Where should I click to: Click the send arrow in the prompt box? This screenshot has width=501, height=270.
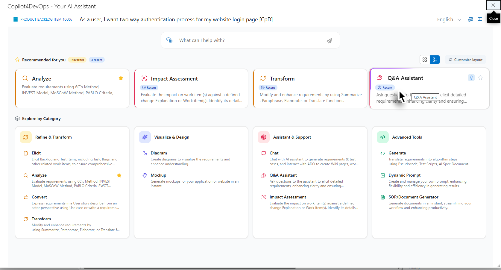(329, 41)
